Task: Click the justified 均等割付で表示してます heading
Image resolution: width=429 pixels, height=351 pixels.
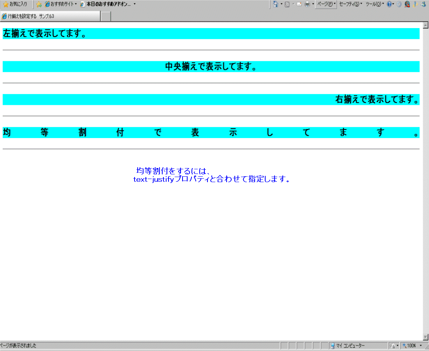Action: click(x=211, y=133)
